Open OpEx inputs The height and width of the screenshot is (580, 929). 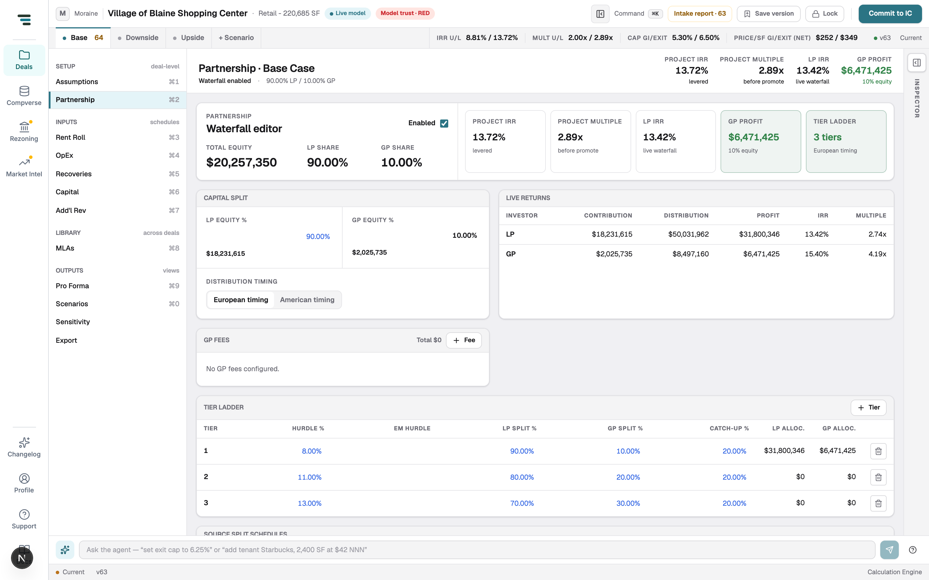click(118, 155)
